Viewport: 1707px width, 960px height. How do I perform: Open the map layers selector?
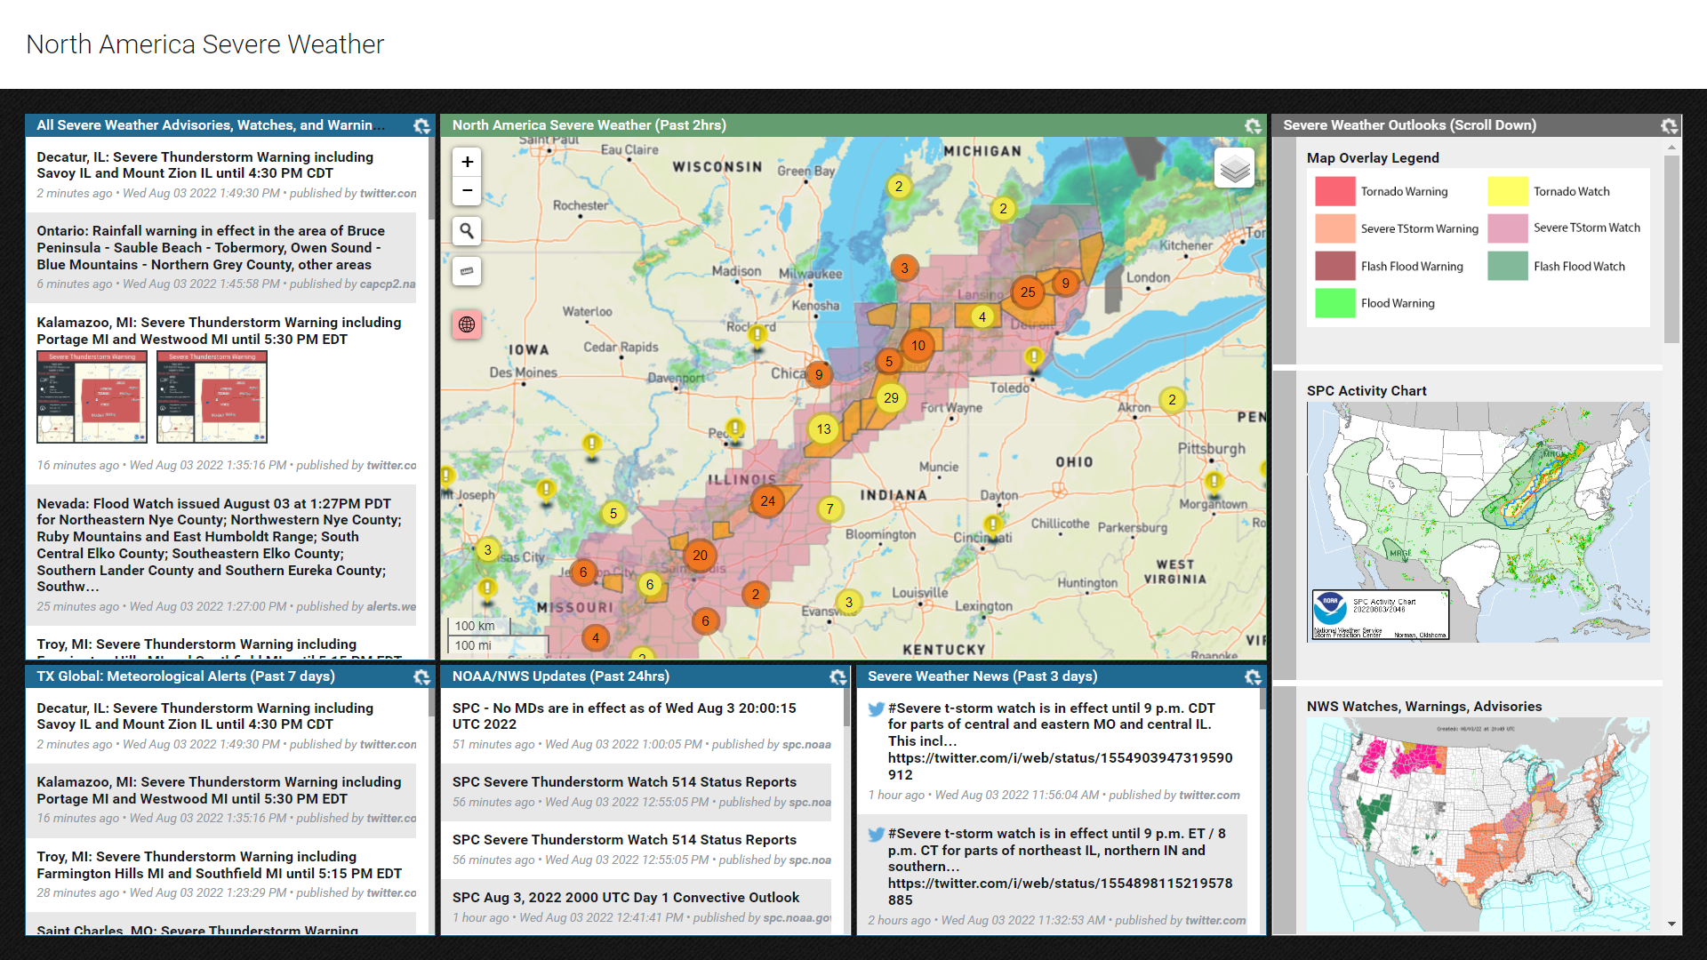pyautogui.click(x=1234, y=168)
